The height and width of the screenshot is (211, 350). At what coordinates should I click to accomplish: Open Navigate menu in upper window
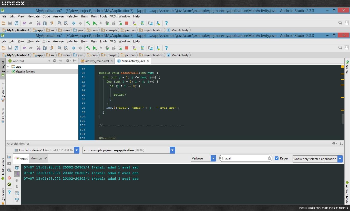click(x=33, y=16)
